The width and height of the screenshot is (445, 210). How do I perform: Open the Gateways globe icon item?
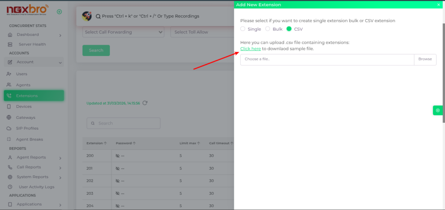25,118
